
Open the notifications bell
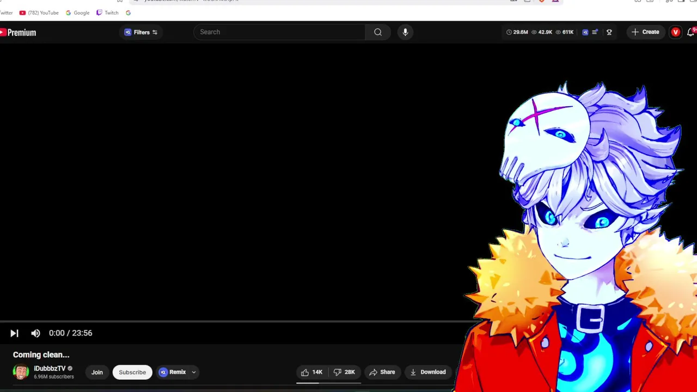692,32
